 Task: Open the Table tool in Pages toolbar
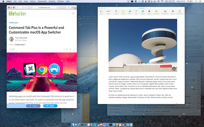pos(123,11)
